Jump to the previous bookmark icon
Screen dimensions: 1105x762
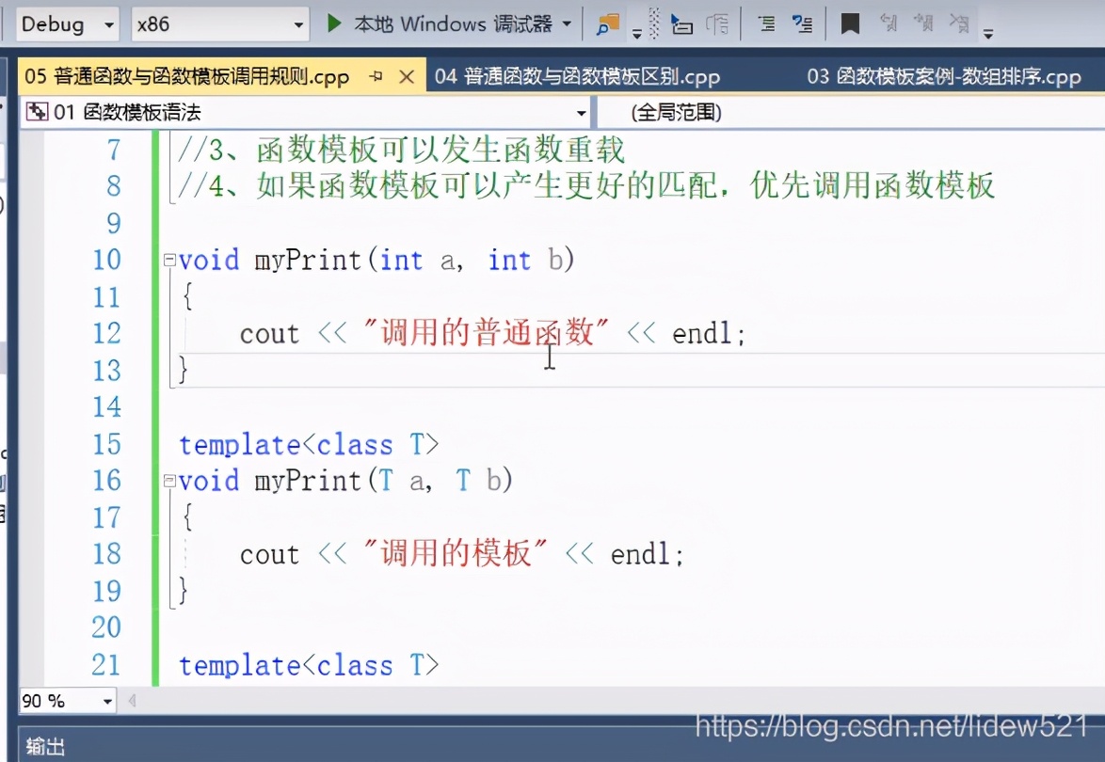(889, 24)
